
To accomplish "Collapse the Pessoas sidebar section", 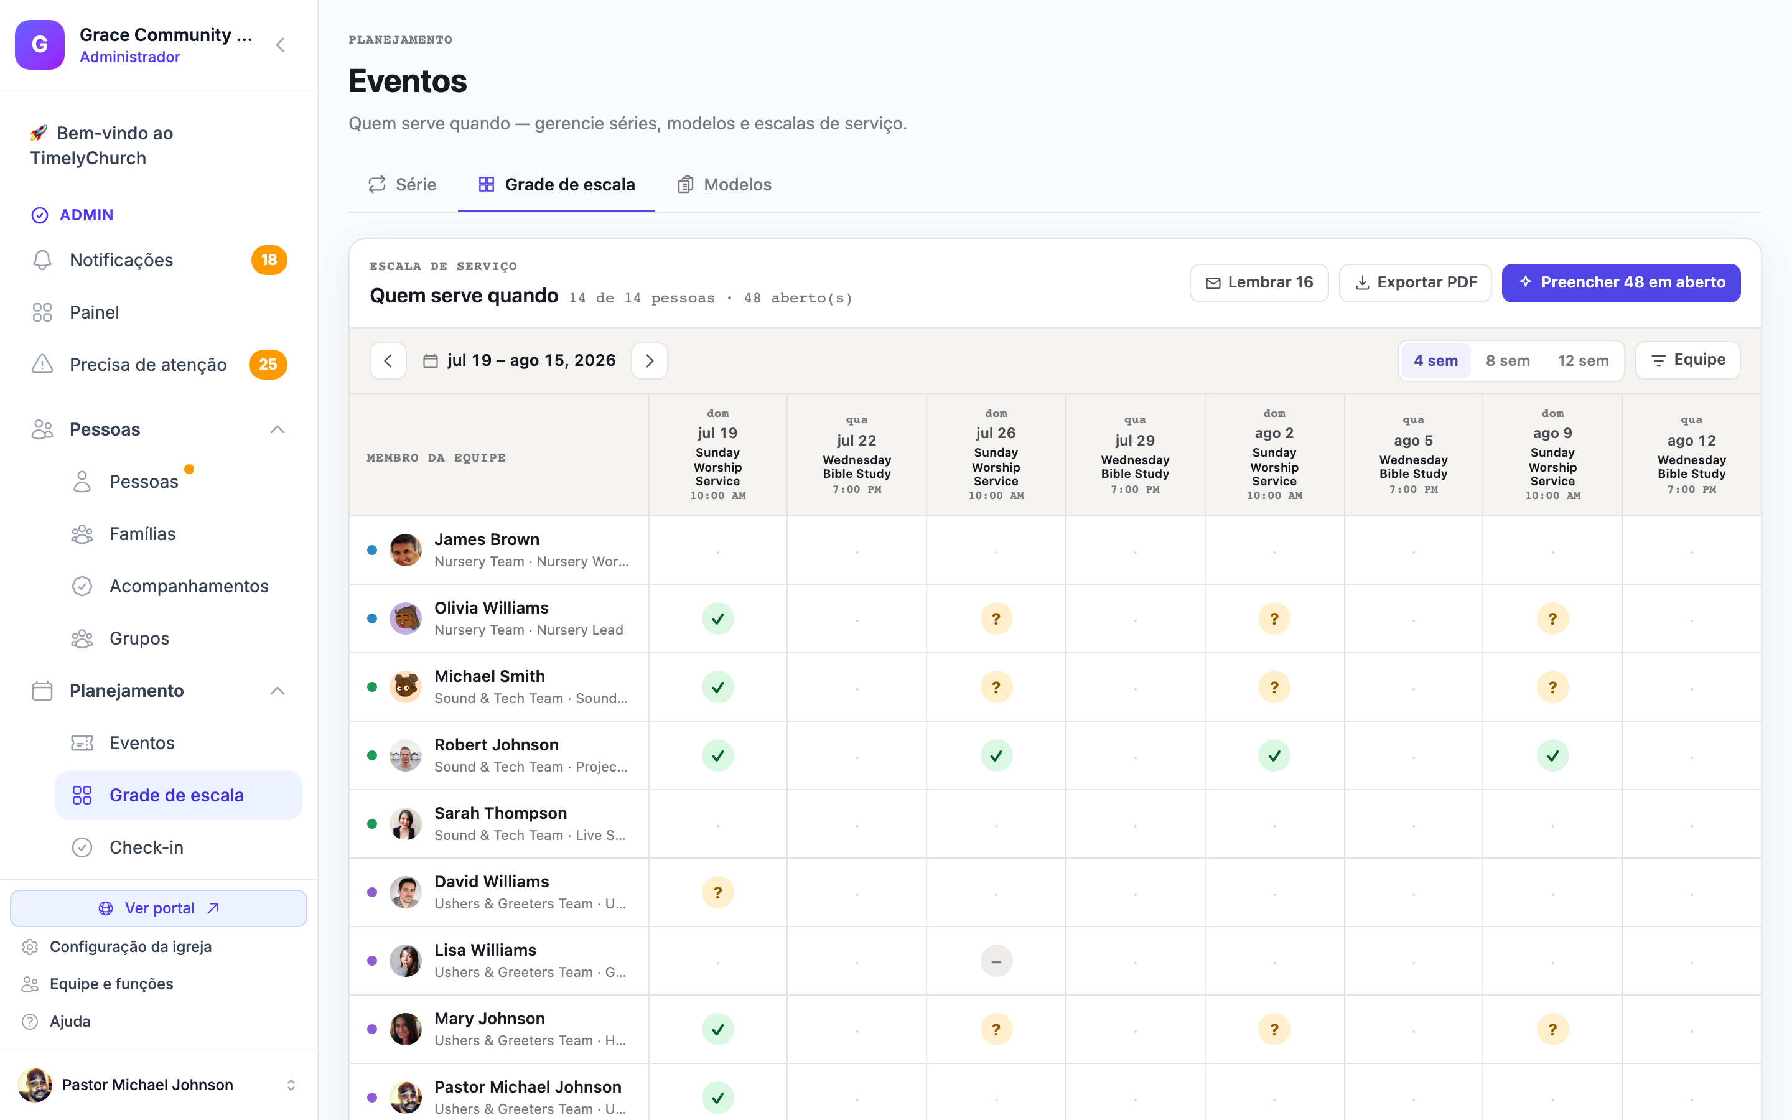I will tap(277, 429).
